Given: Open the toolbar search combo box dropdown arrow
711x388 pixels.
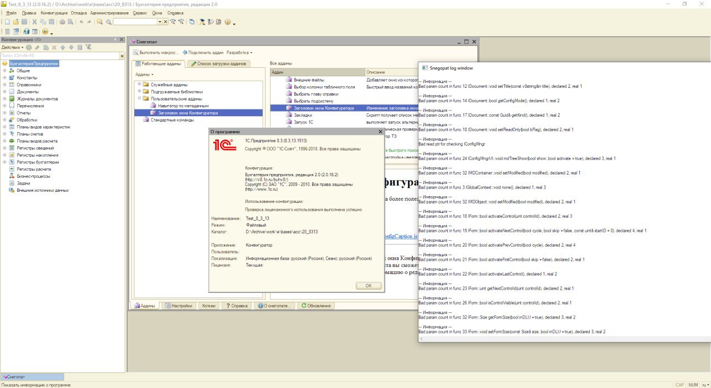Looking at the screenshot, I should 159,22.
